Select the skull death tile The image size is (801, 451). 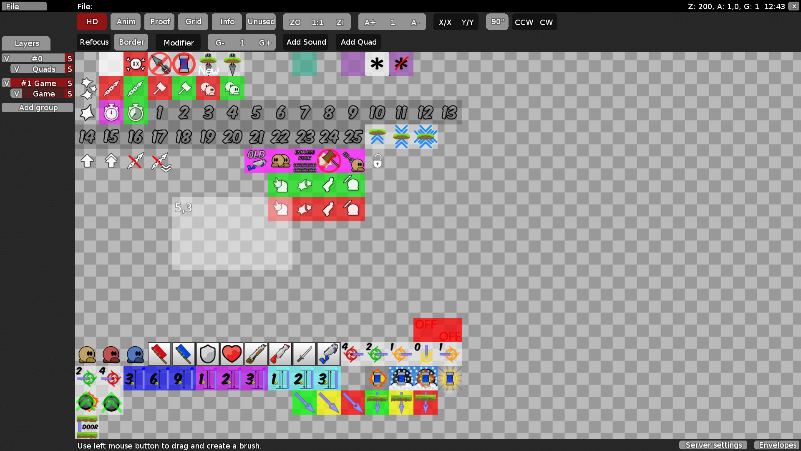pos(135,64)
